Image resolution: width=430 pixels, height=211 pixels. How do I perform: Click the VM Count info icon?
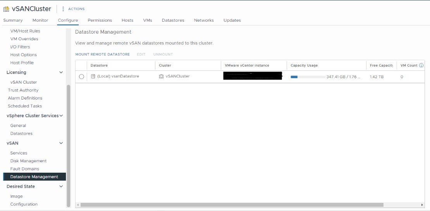[x=421, y=65]
